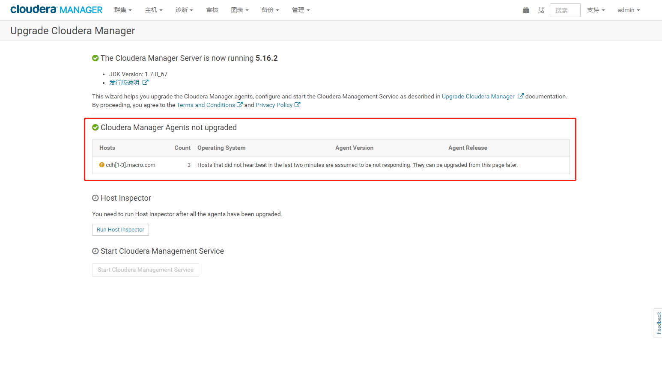Open the 发行版说明 release notes link

tap(124, 83)
